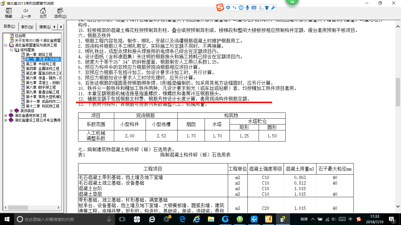Click the 结构屋面 open-book icon
The height and width of the screenshot is (225, 401).
pyautogui.click(x=17, y=50)
